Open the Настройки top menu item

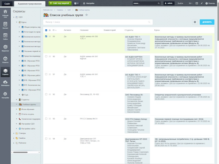click(x=89, y=3)
